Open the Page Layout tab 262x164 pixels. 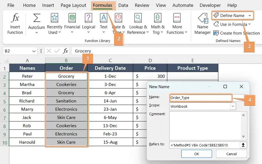click(x=73, y=5)
